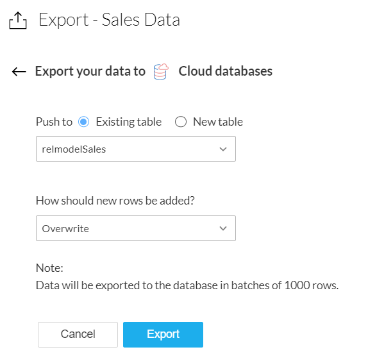Click the export share icon beside the title
The width and height of the screenshot is (368, 361).
tap(18, 21)
